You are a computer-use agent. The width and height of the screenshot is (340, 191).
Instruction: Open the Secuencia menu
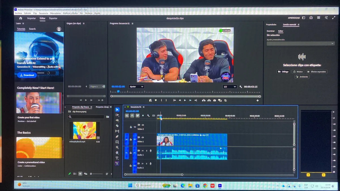[43, 13]
